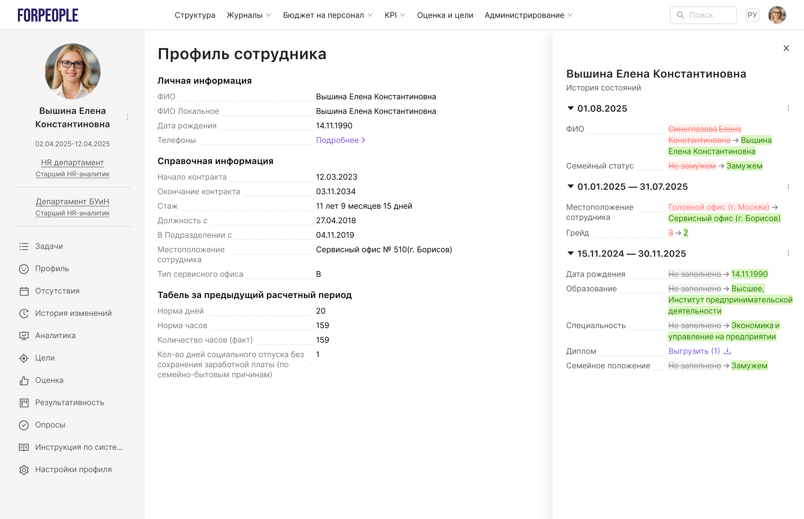Open Оценка и цели menu item
This screenshot has height=519, width=804.
[445, 15]
